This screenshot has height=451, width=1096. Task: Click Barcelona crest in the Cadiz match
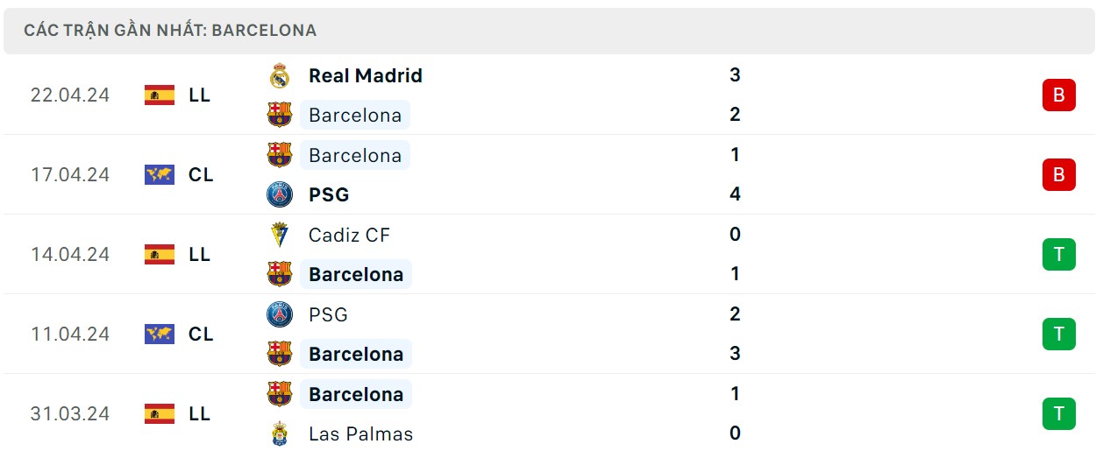(280, 274)
